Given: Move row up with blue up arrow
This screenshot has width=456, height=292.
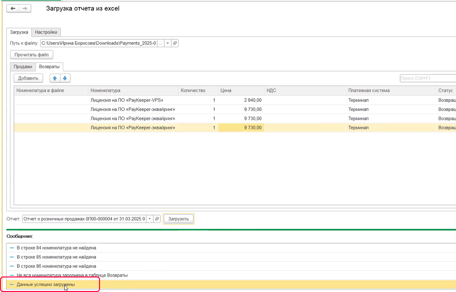Looking at the screenshot, I should pyautogui.click(x=55, y=78).
